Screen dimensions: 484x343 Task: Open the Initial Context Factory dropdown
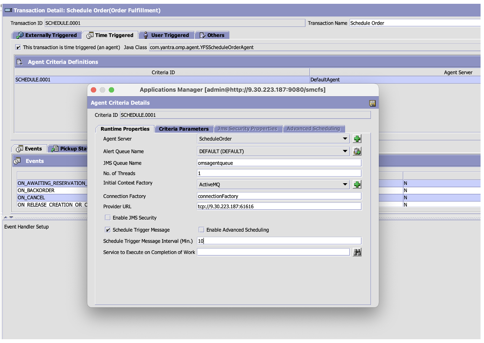(x=345, y=185)
